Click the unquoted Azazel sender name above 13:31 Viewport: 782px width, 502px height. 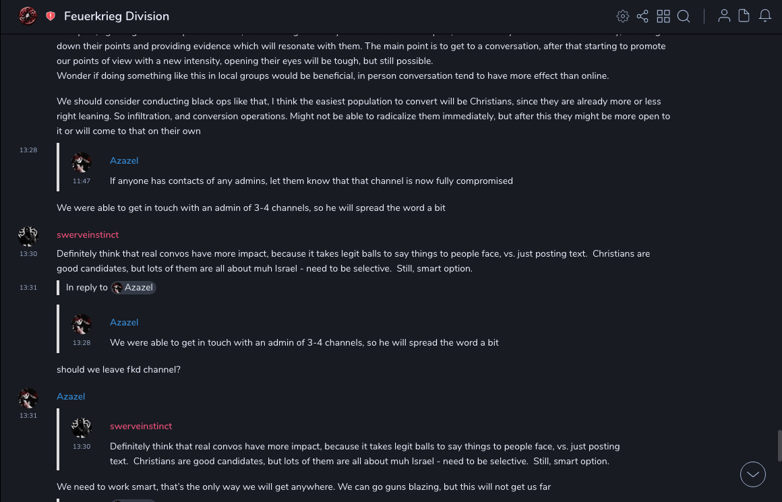71,397
